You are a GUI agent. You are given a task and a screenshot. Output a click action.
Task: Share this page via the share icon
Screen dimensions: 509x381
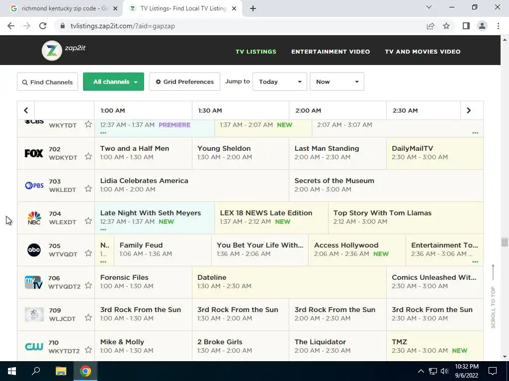[430, 26]
